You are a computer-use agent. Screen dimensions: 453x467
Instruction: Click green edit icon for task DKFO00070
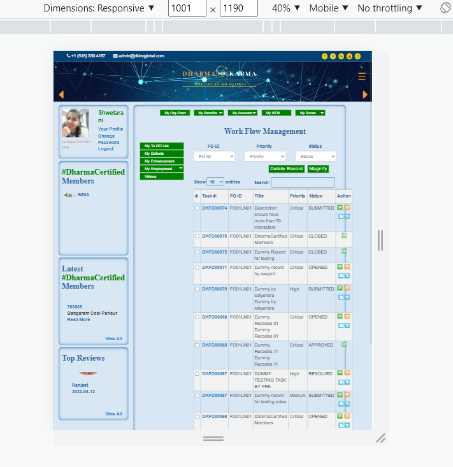coord(340,289)
